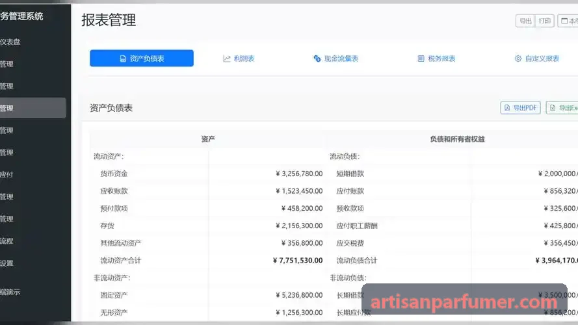Click the 其他流动资产 row label
Screen dimensions: 578x325
121,243
